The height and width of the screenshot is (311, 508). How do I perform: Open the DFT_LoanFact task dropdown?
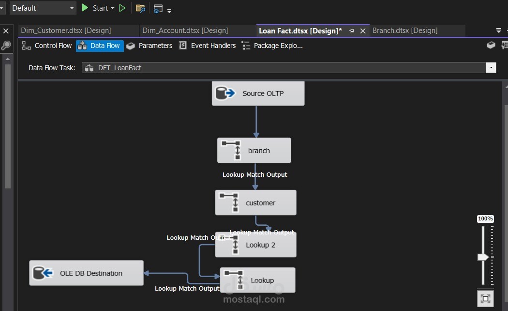click(x=491, y=67)
